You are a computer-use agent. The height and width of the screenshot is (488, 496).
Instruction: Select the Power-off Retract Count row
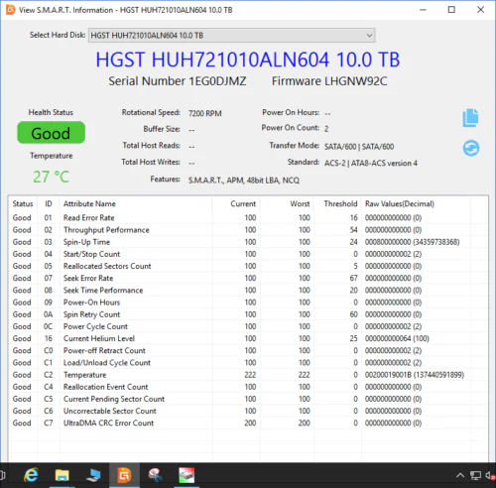click(248, 350)
